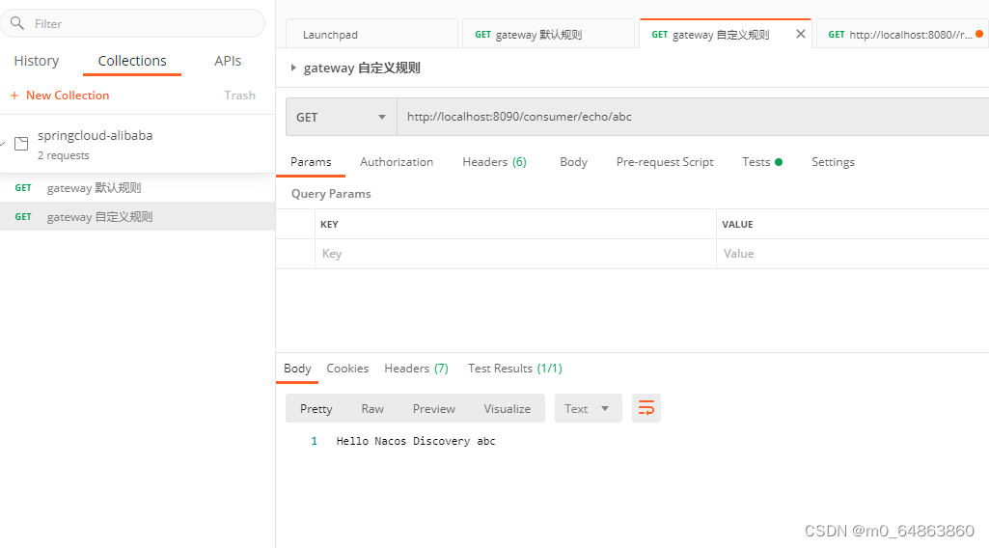Switch response view to Raw

click(372, 409)
